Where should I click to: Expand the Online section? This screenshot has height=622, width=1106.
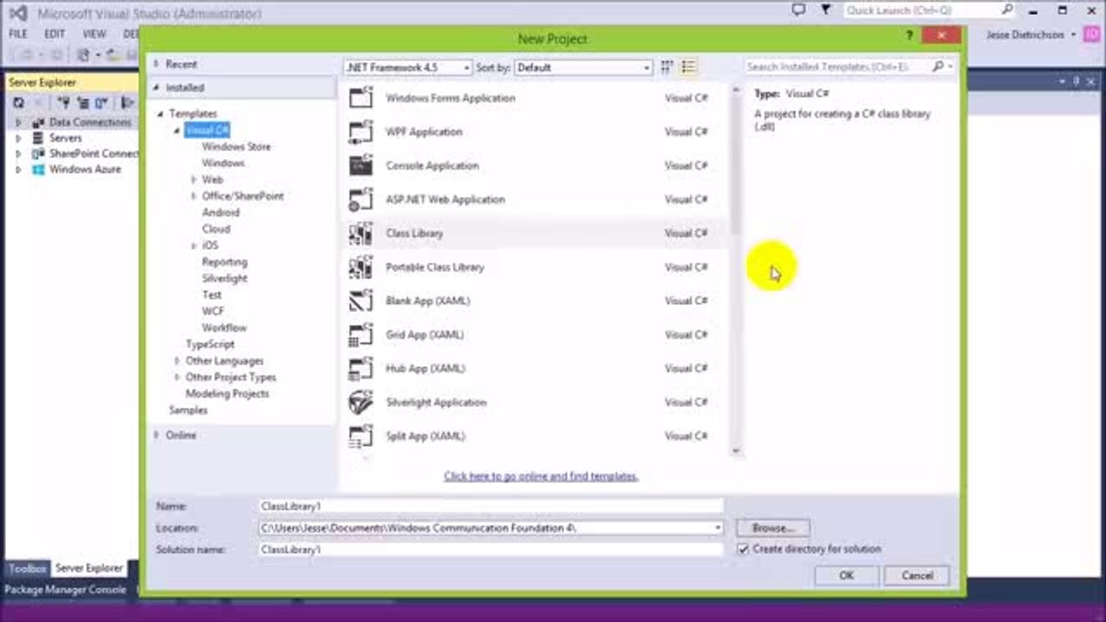[156, 435]
